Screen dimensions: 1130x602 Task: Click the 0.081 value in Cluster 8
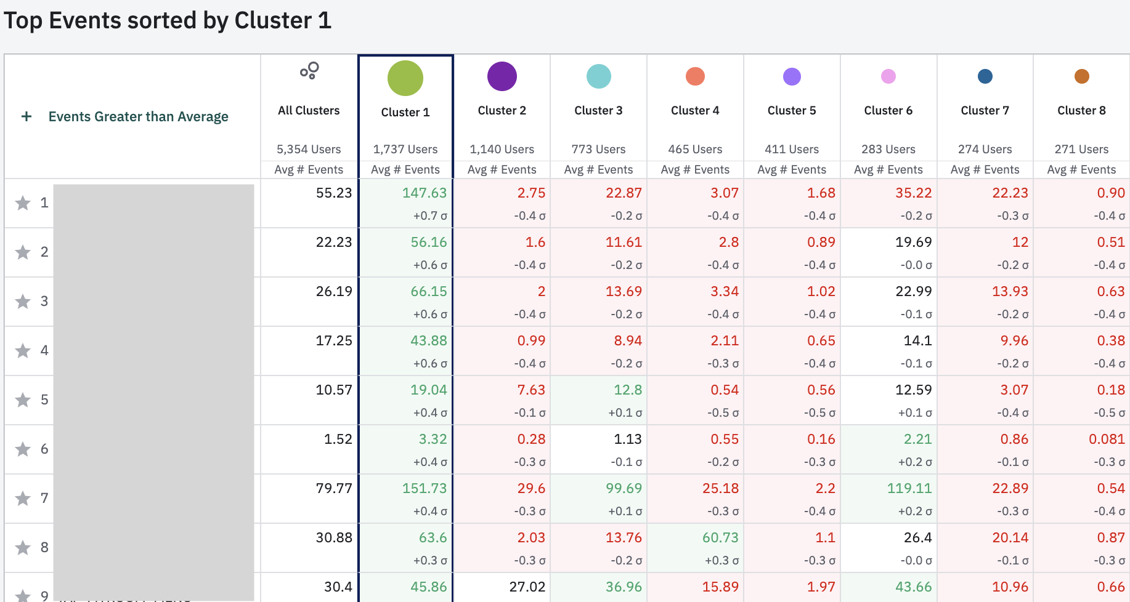(x=1107, y=439)
